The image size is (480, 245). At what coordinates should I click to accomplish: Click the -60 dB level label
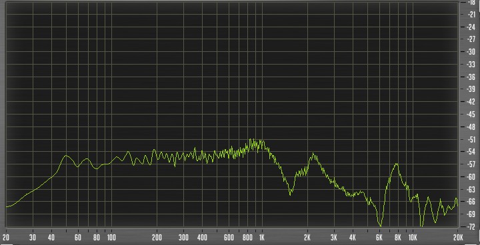[471, 177]
